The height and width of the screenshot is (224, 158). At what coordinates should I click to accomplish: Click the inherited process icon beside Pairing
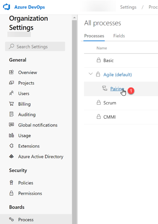(x=105, y=88)
